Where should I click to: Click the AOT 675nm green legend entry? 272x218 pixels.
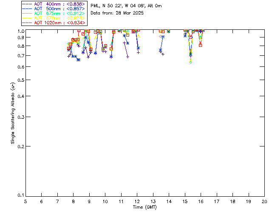point(59,13)
